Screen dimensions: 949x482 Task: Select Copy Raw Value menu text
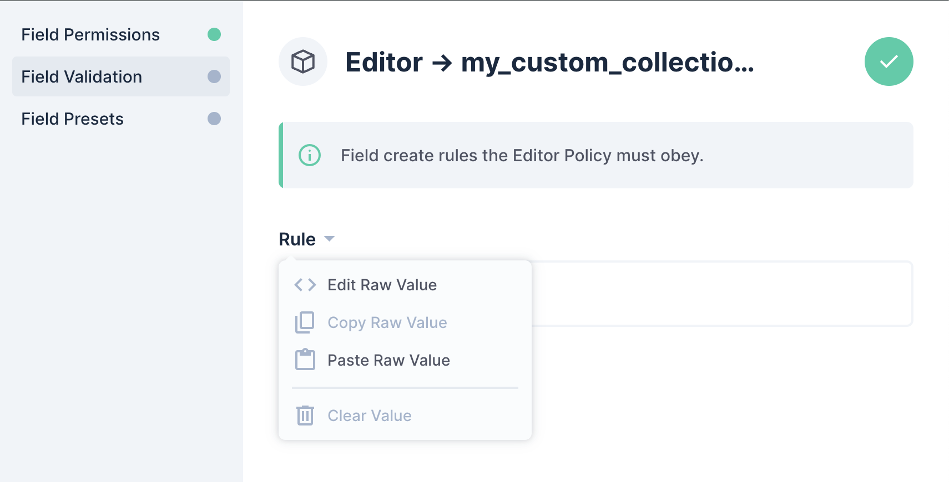pos(387,322)
